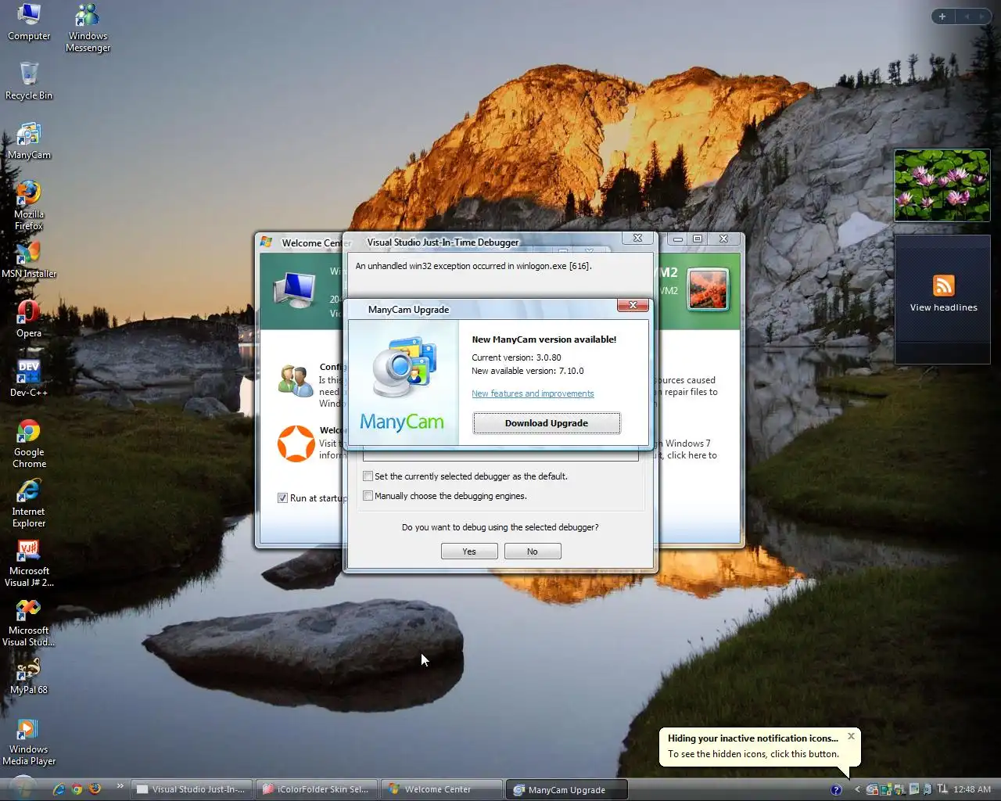Open the Dev-C++ desktop shortcut
Screen dimensions: 1001x801
click(x=29, y=379)
